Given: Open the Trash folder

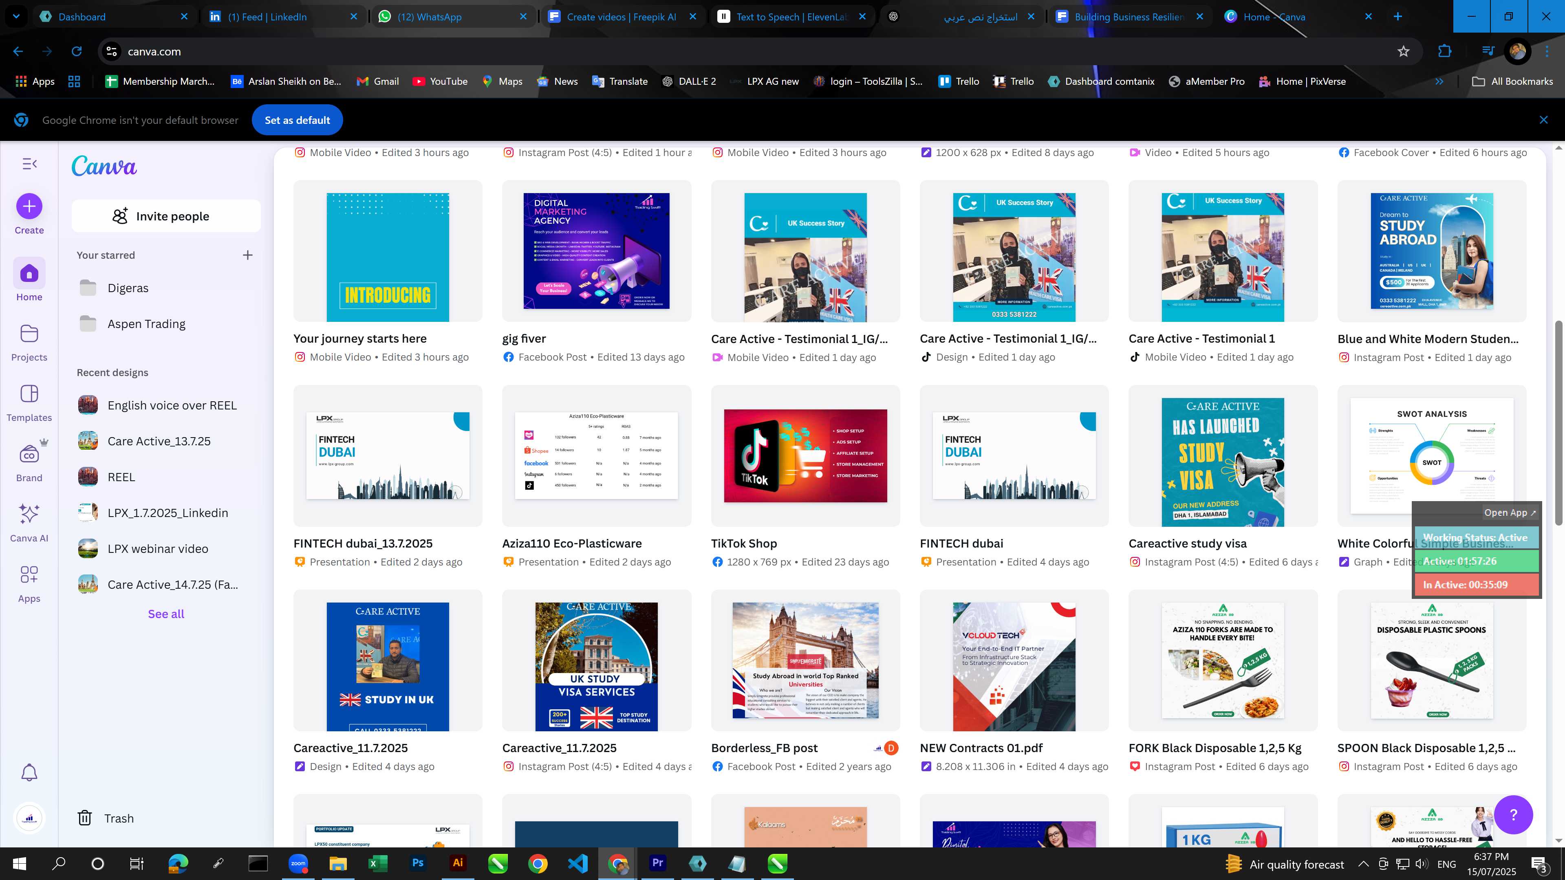Looking at the screenshot, I should pos(106,818).
